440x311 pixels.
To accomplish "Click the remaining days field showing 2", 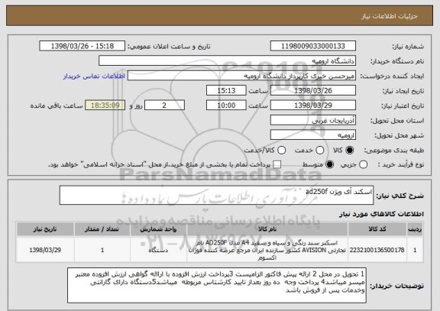I will (x=164, y=105).
